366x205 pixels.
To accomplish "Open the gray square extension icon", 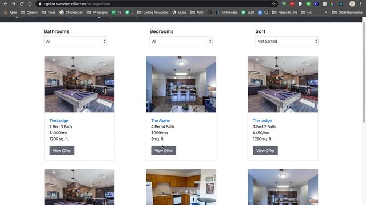I will point(324,4).
